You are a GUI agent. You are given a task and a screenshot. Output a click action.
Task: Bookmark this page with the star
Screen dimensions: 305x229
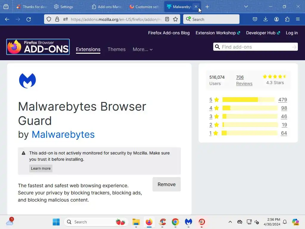[x=175, y=19]
